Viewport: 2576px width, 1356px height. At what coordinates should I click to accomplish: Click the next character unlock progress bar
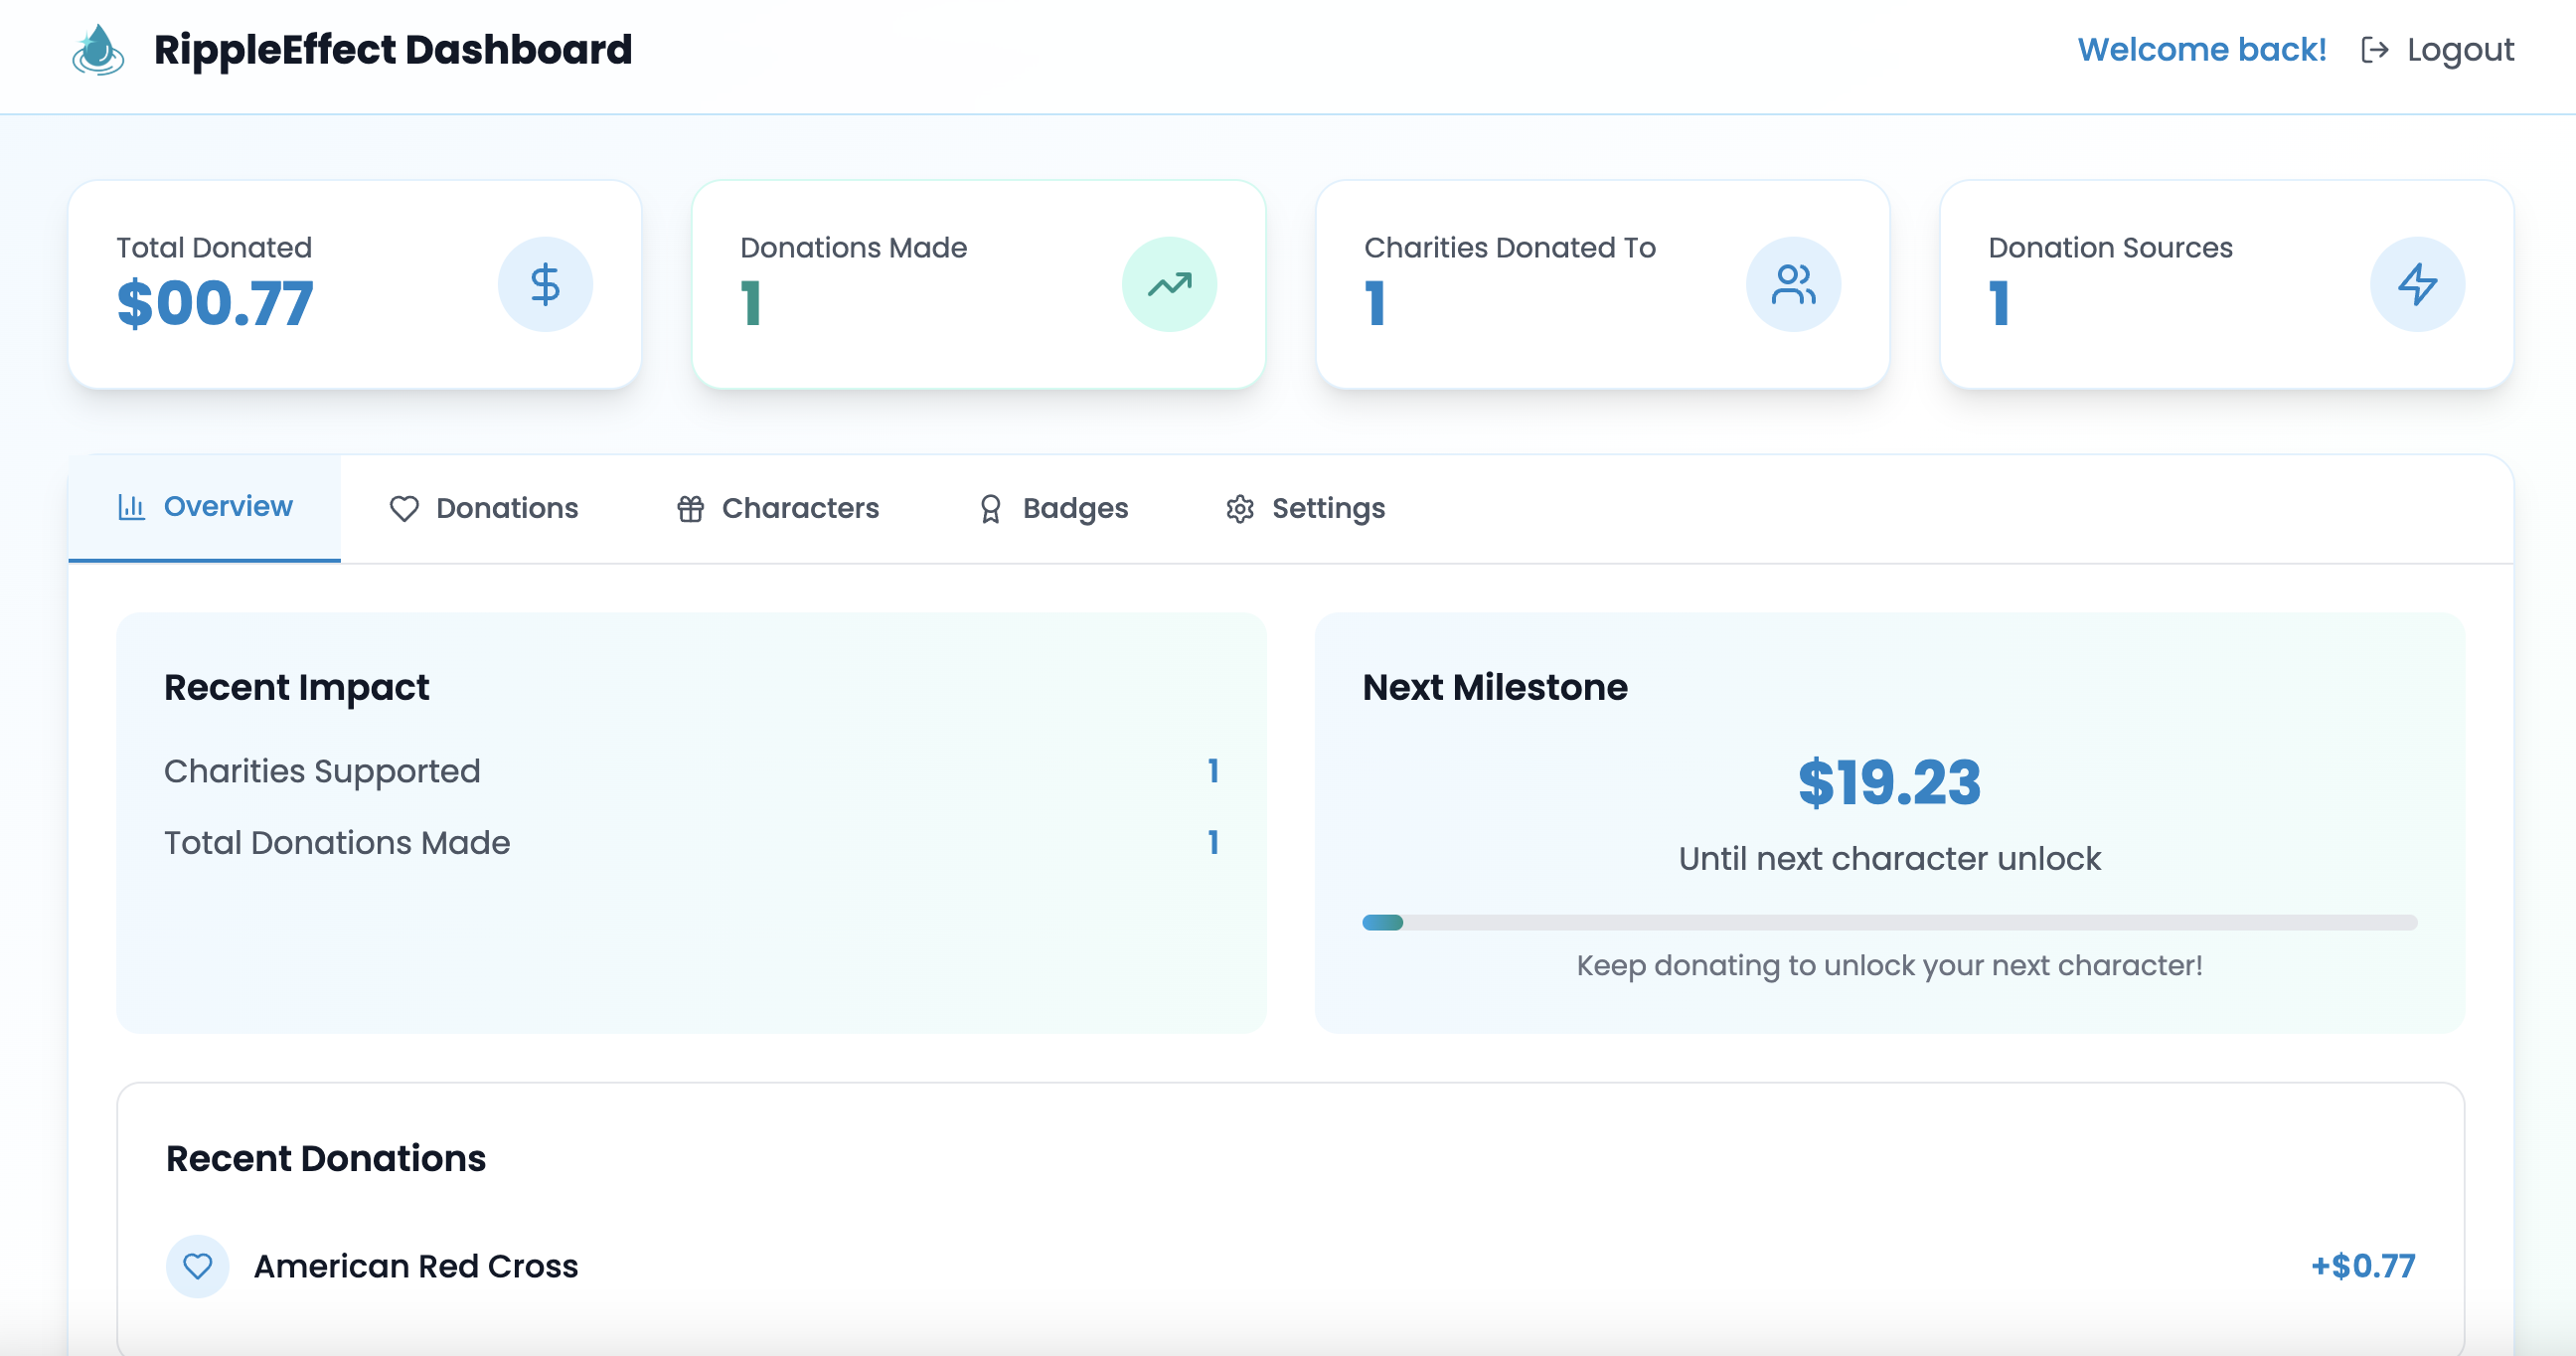pos(1889,922)
